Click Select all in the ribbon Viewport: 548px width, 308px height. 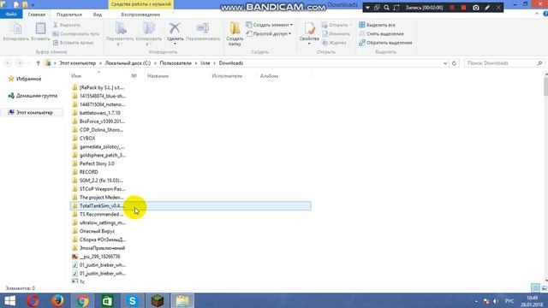coord(377,25)
